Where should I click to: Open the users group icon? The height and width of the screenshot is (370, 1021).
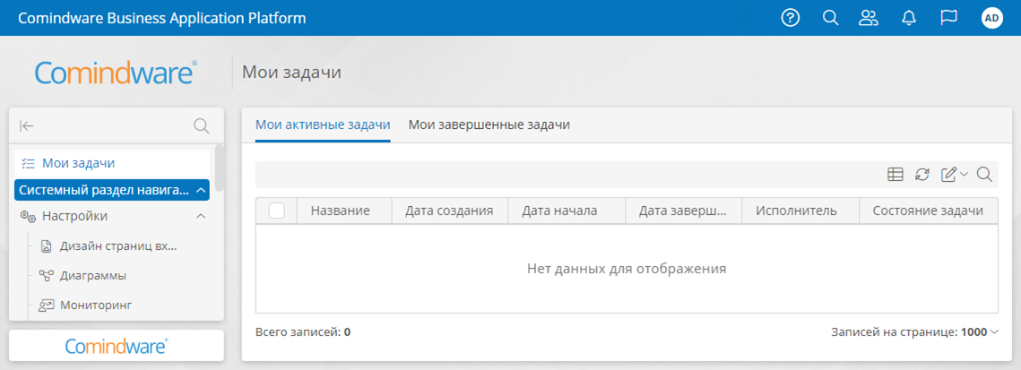(x=869, y=18)
